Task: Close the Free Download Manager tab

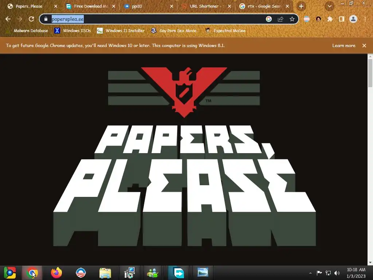Action: [114, 7]
